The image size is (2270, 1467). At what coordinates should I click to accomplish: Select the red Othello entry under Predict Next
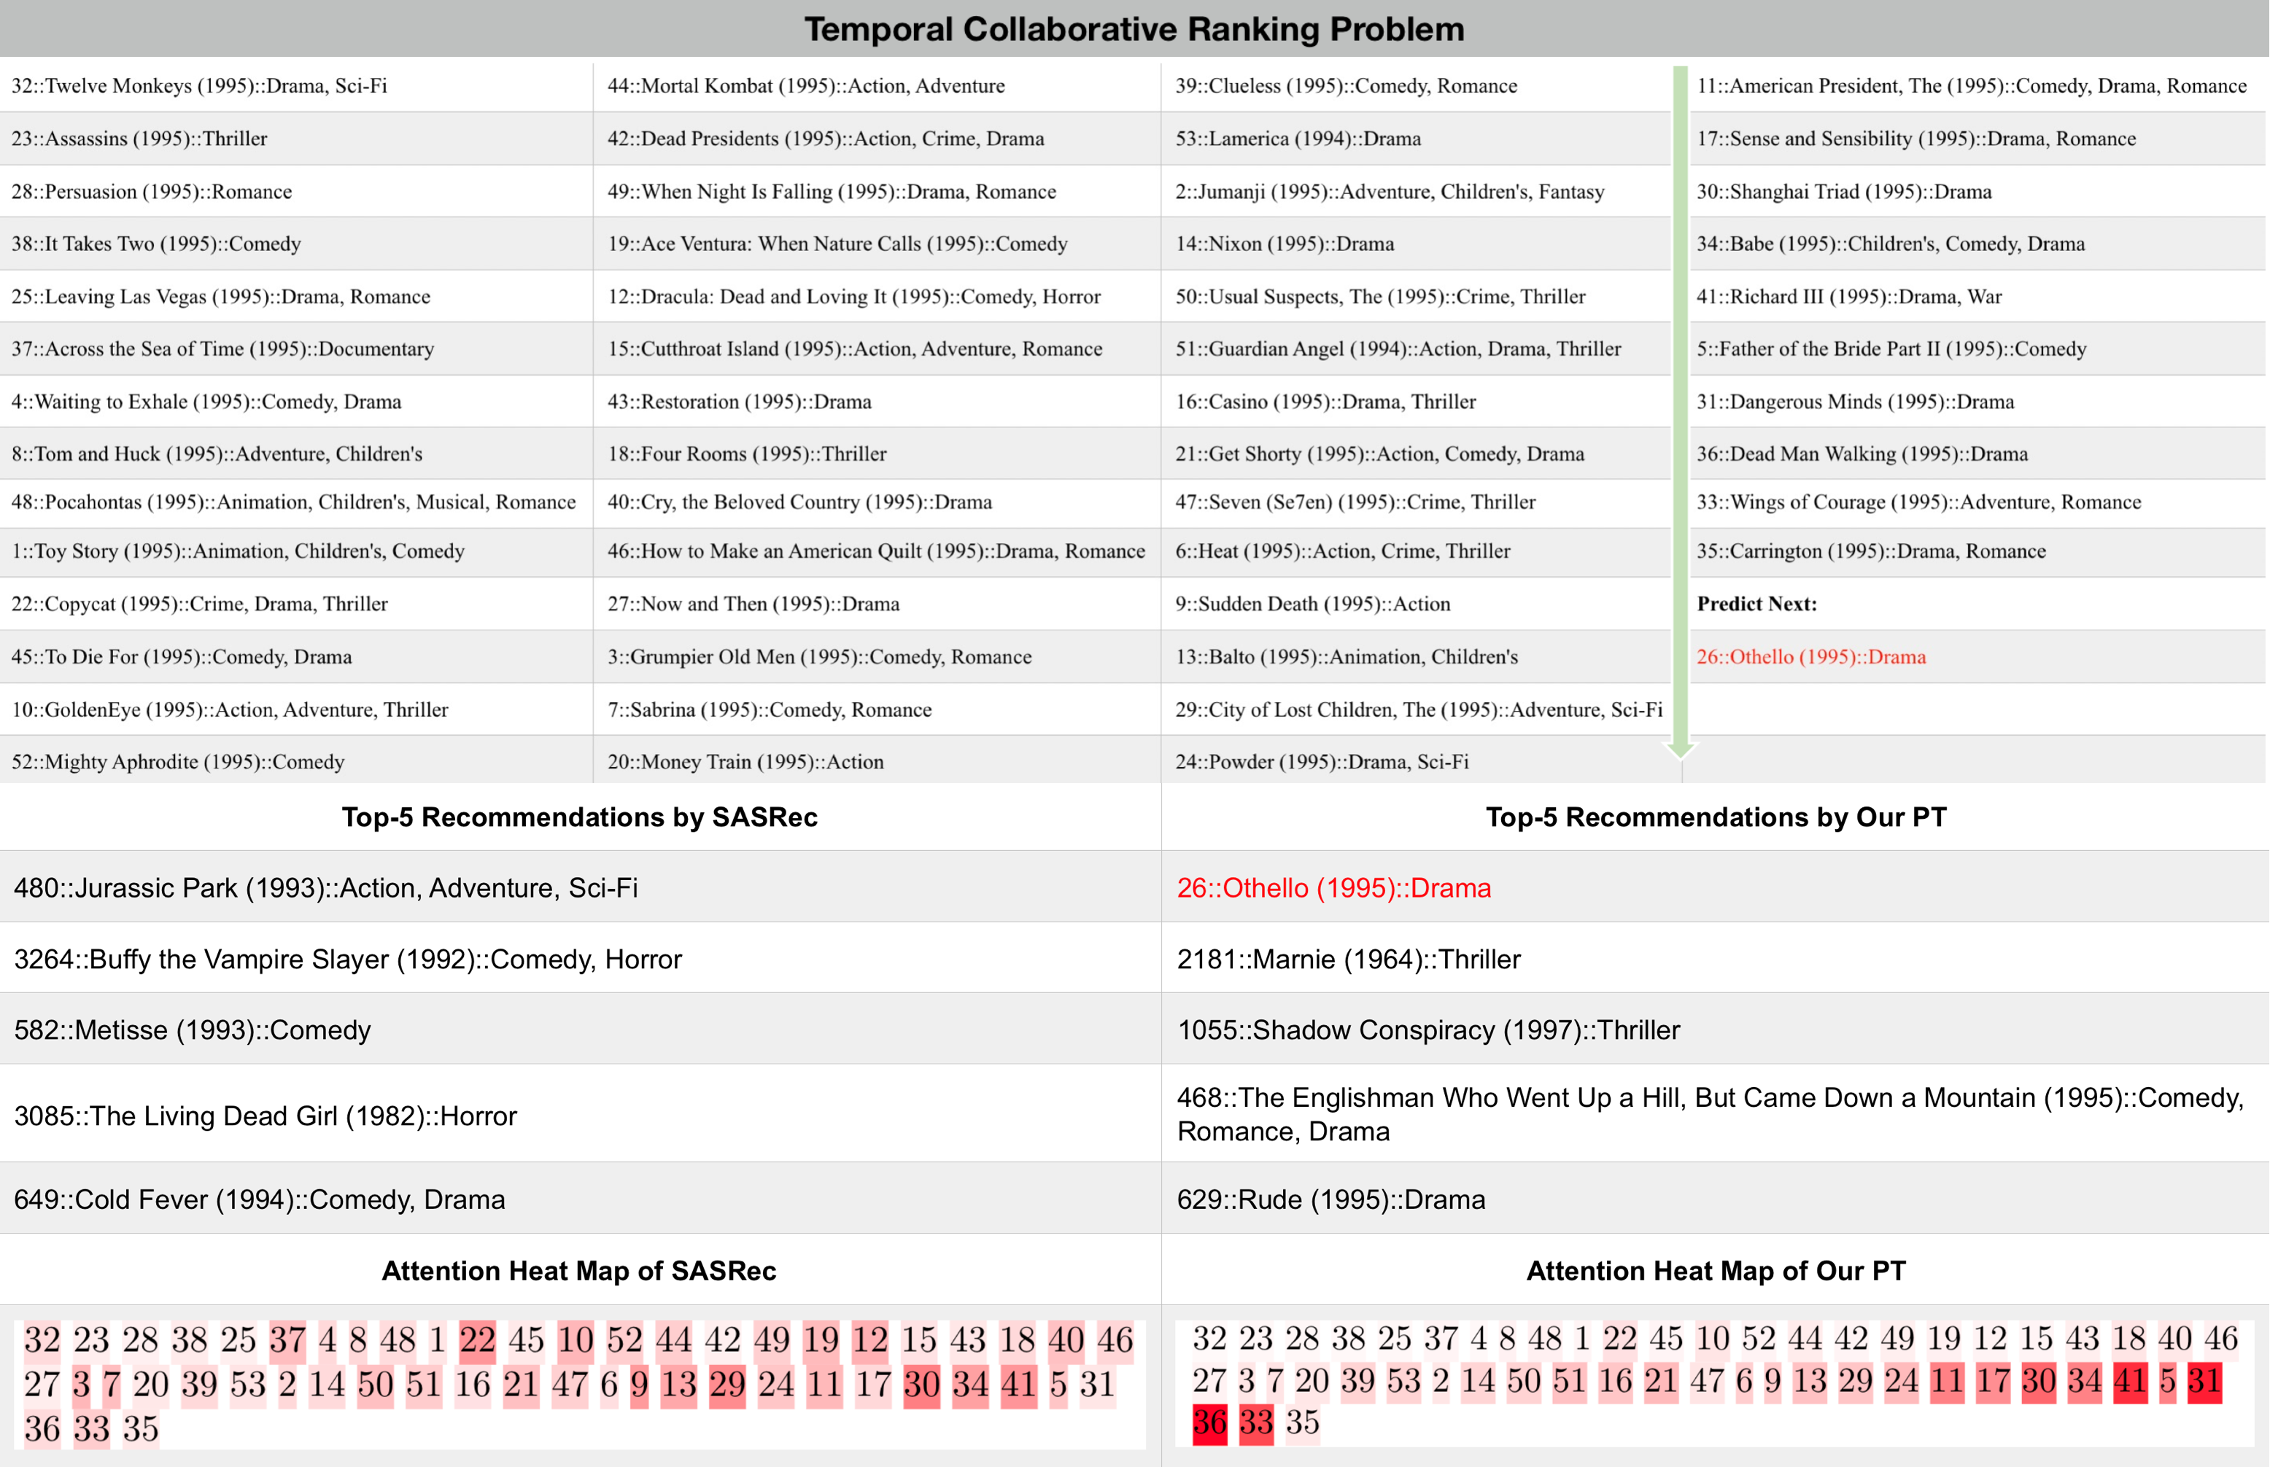point(1810,656)
